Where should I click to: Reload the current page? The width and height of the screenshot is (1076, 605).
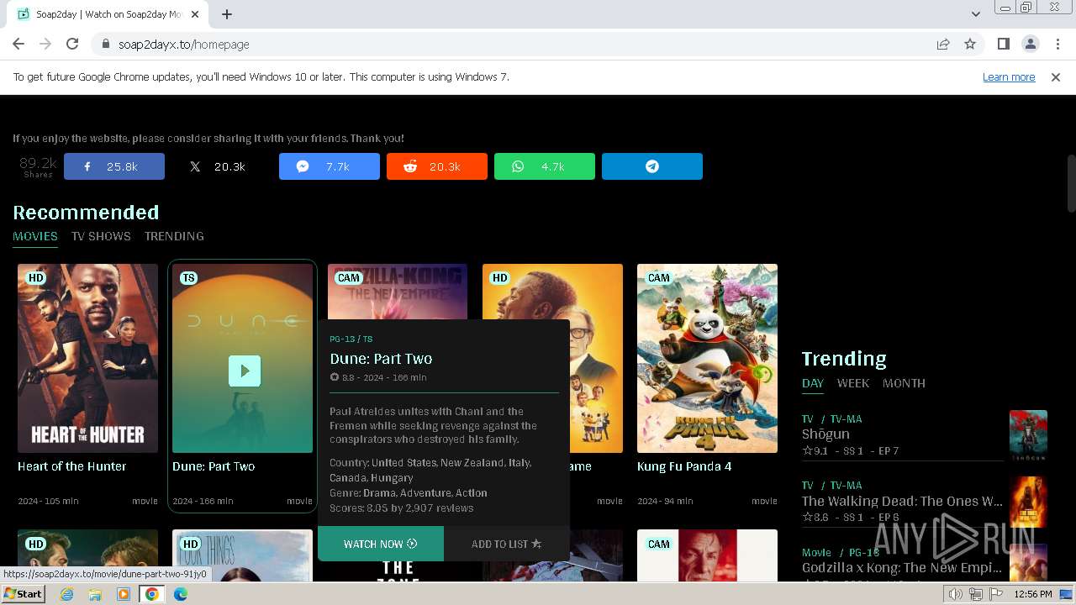[72, 44]
